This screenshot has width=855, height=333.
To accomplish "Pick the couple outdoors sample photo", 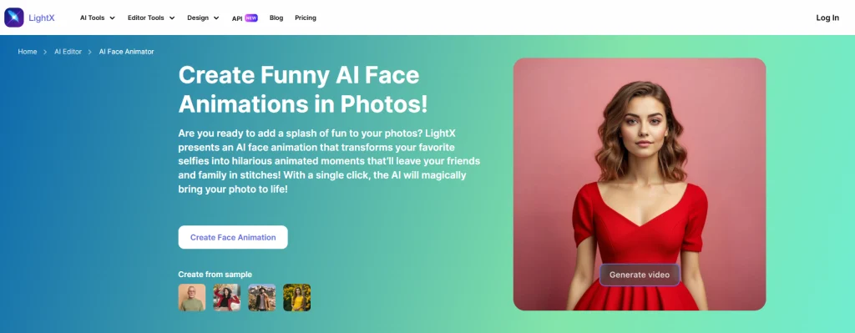I will (261, 298).
